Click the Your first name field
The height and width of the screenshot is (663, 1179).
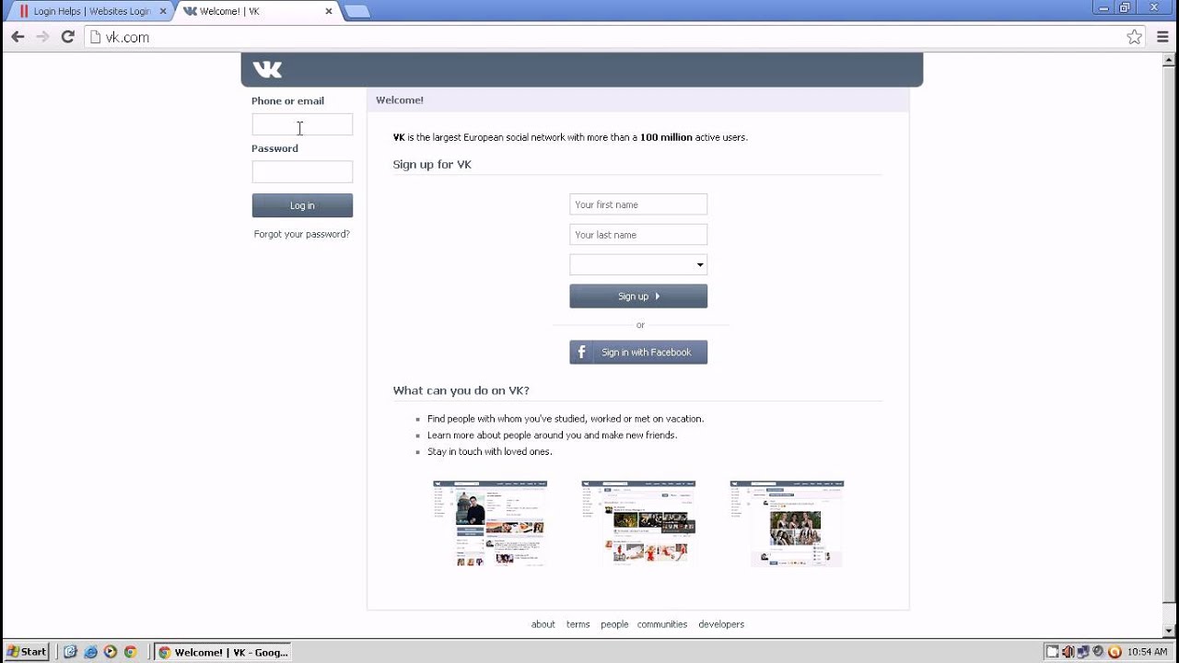click(638, 204)
